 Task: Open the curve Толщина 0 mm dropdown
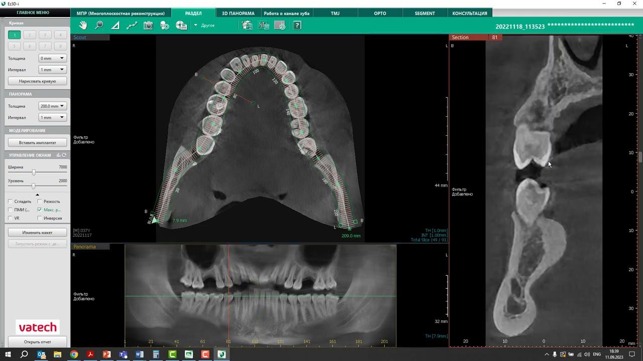coord(53,58)
